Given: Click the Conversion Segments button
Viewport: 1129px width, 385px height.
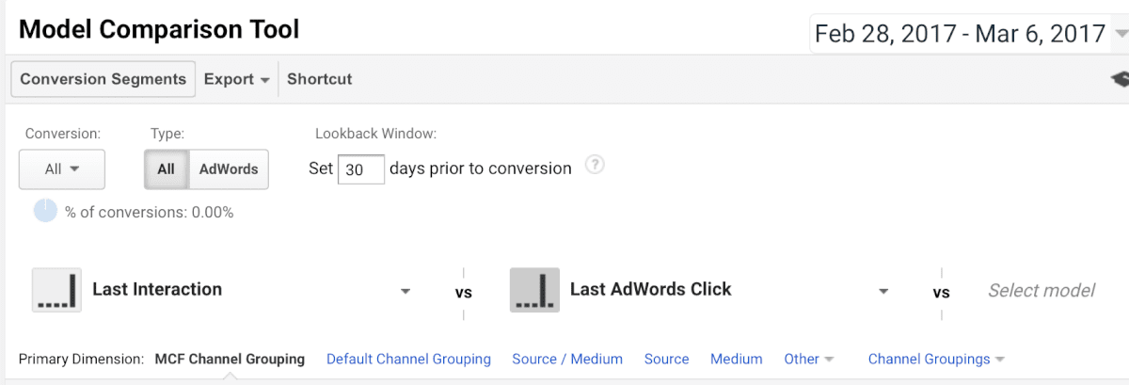Looking at the screenshot, I should pyautogui.click(x=103, y=79).
